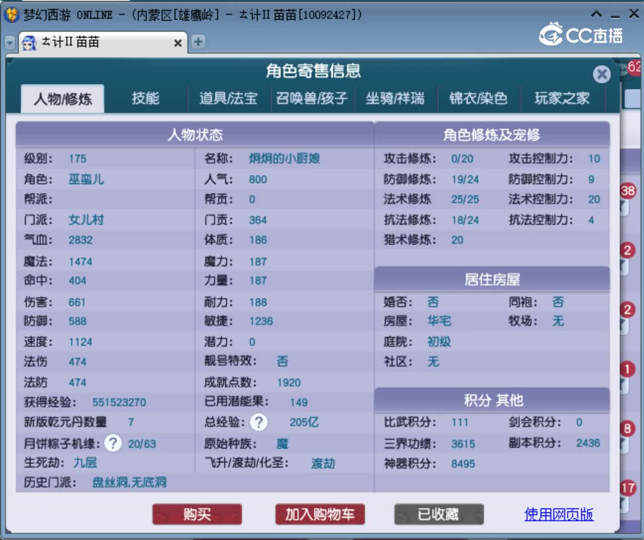
Task: Toggle the 已收藏 favorite state
Action: pos(438,514)
